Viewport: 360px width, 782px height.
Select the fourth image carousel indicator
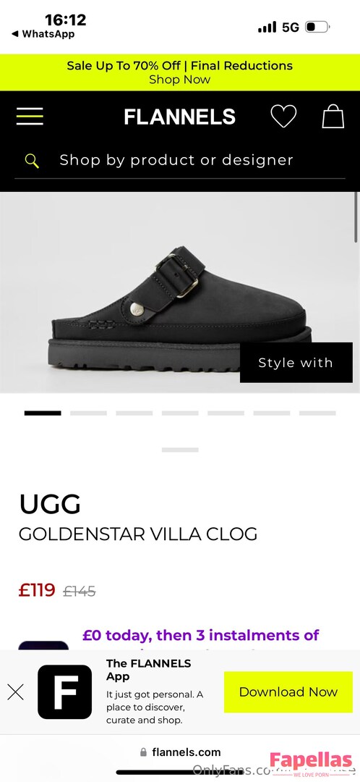click(180, 413)
